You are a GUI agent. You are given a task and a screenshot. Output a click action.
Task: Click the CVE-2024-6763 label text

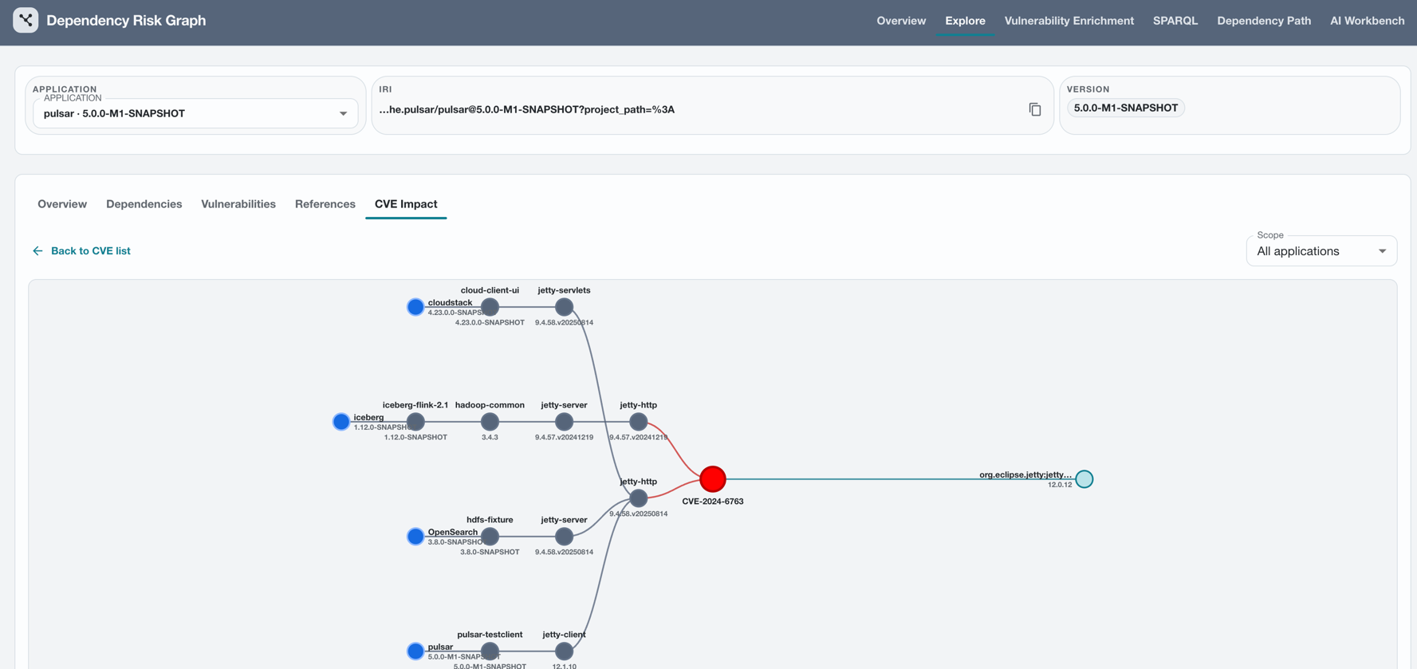(x=713, y=502)
